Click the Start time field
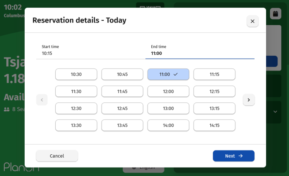This screenshot has height=176, width=289. tap(91, 50)
